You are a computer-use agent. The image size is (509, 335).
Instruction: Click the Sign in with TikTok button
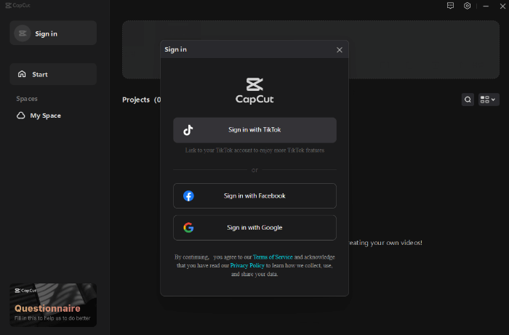254,130
